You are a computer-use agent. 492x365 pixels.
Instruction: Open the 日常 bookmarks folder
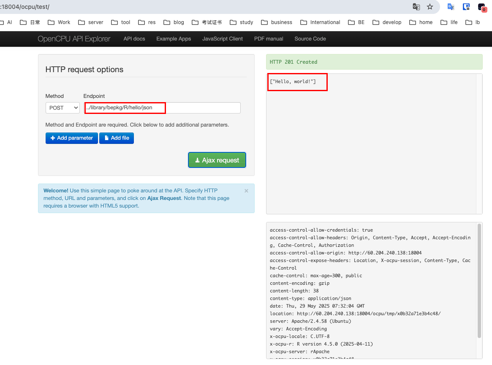click(x=30, y=22)
